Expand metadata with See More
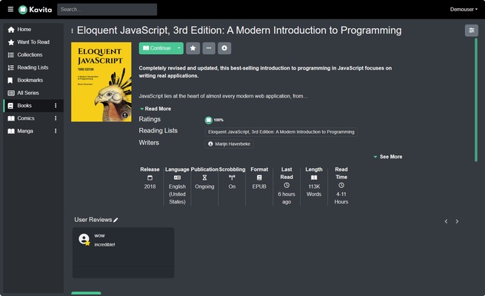 (387, 157)
